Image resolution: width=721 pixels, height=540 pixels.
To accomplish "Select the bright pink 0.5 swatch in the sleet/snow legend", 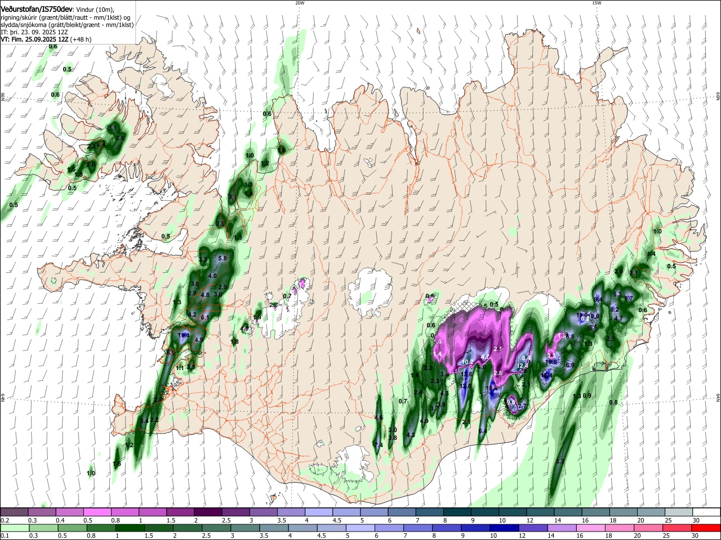I will [97, 512].
